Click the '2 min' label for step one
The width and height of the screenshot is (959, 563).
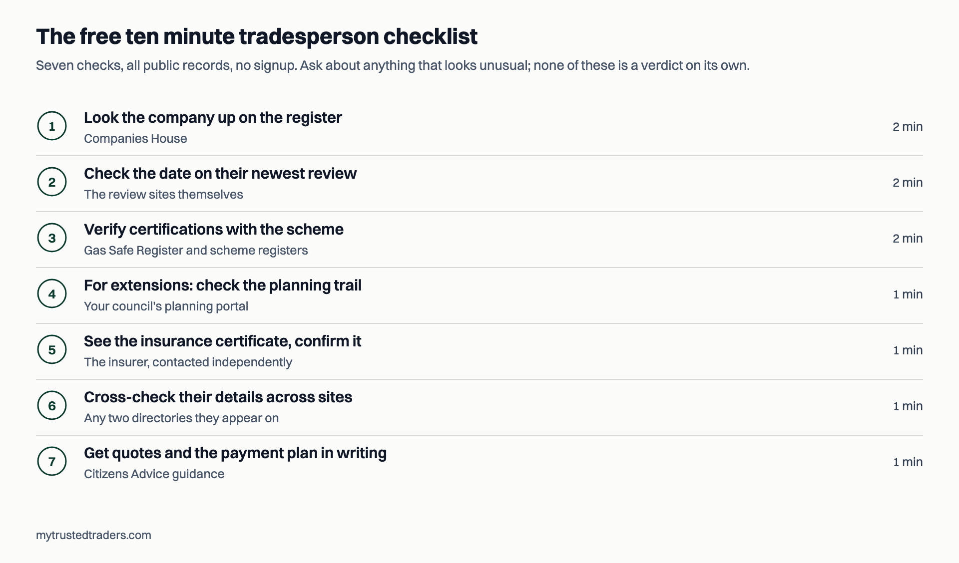coord(908,127)
